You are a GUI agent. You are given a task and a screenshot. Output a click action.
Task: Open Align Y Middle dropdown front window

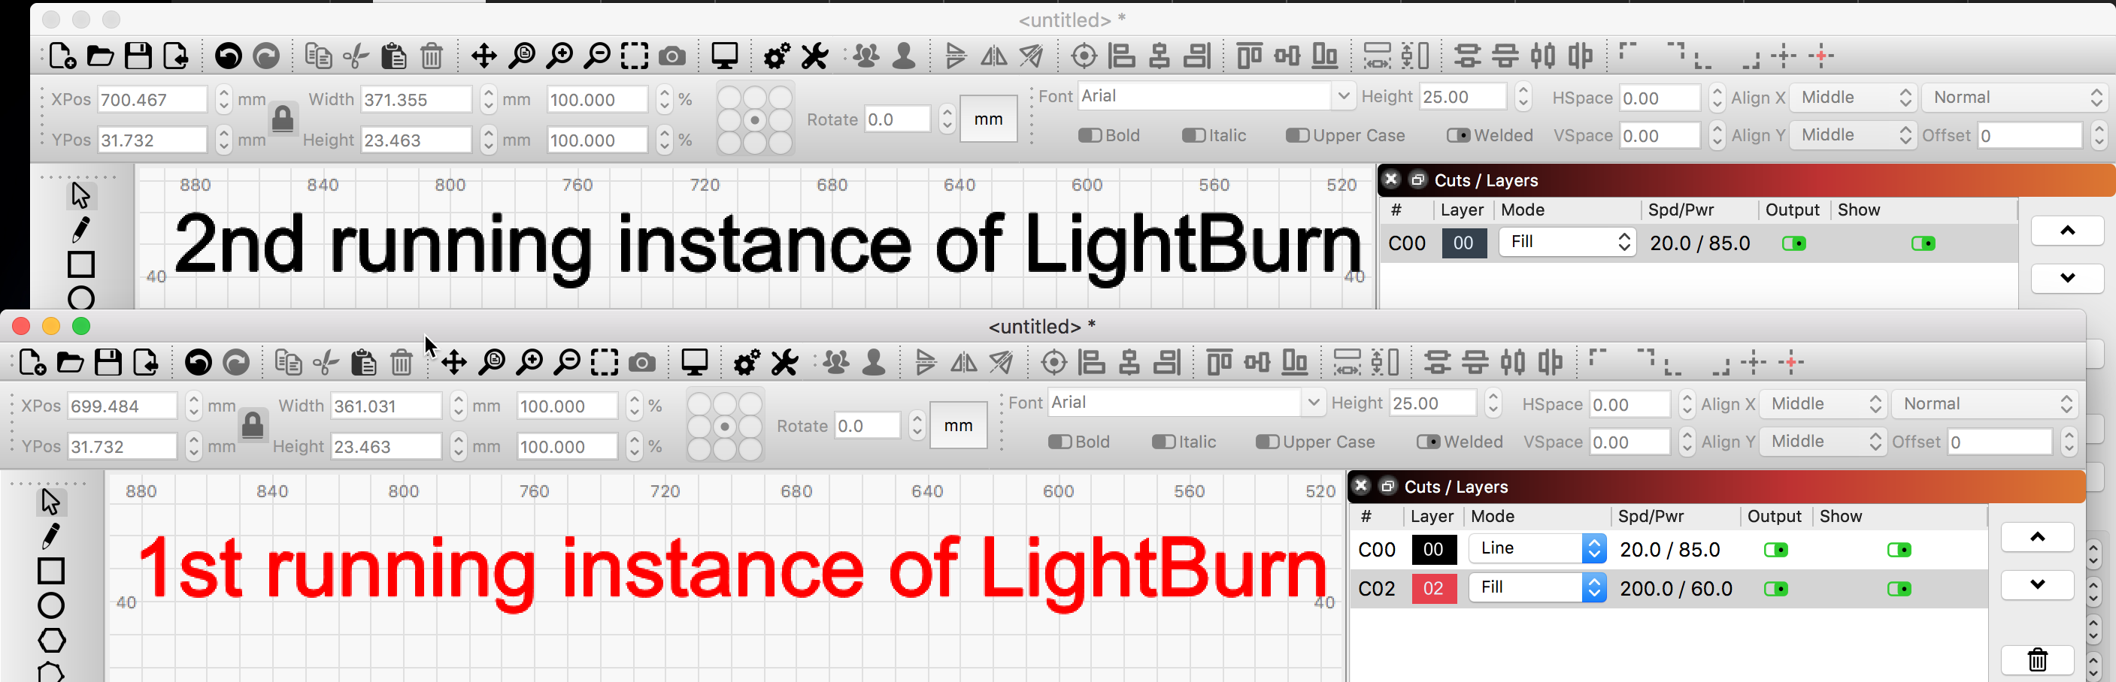point(1823,442)
